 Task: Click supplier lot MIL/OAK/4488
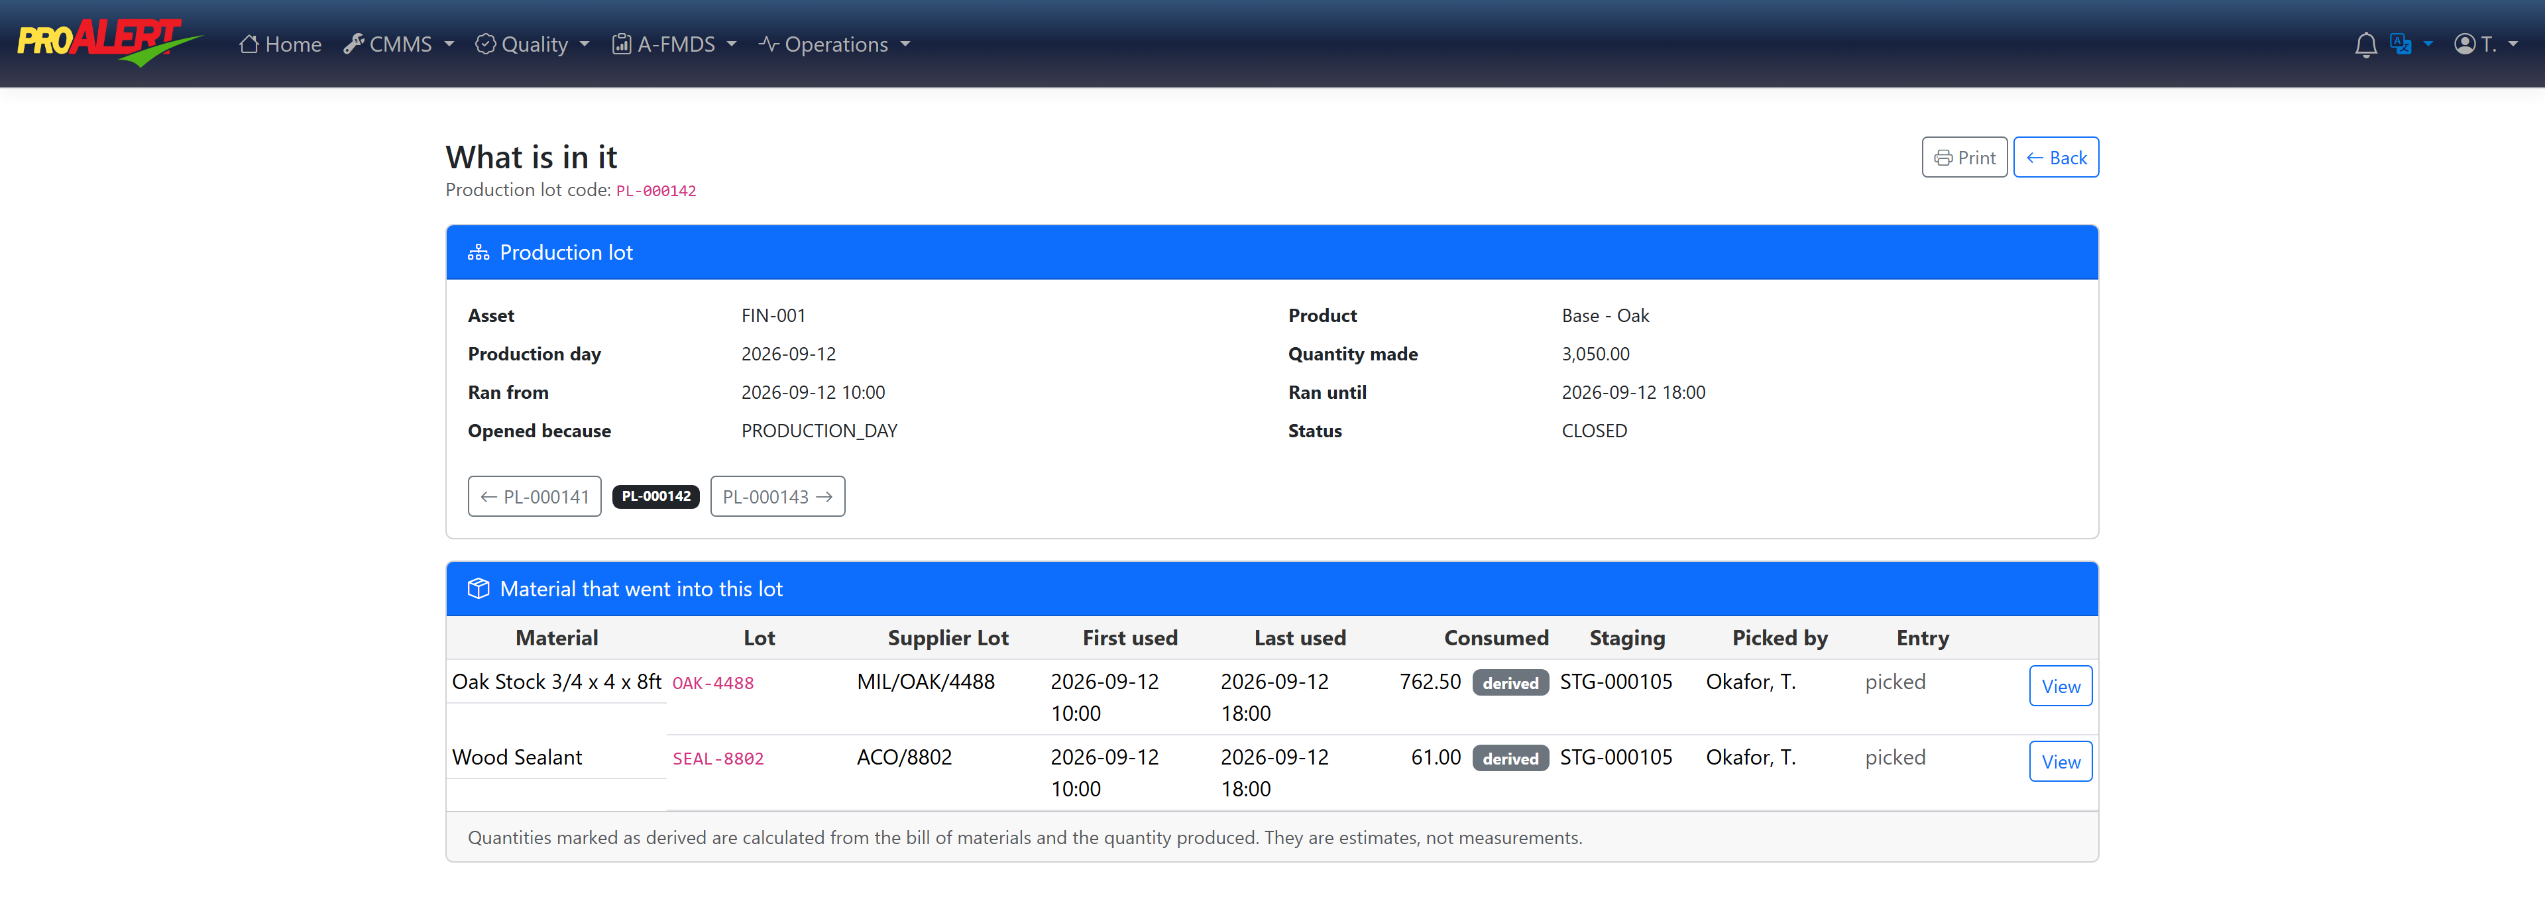coord(926,682)
